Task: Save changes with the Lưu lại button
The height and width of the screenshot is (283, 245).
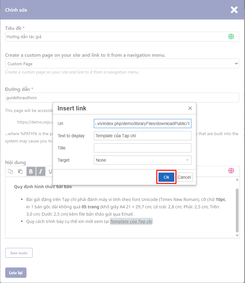Action: click(16, 273)
